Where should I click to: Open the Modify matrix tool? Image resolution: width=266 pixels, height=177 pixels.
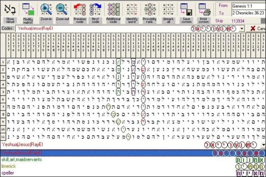point(28,9)
